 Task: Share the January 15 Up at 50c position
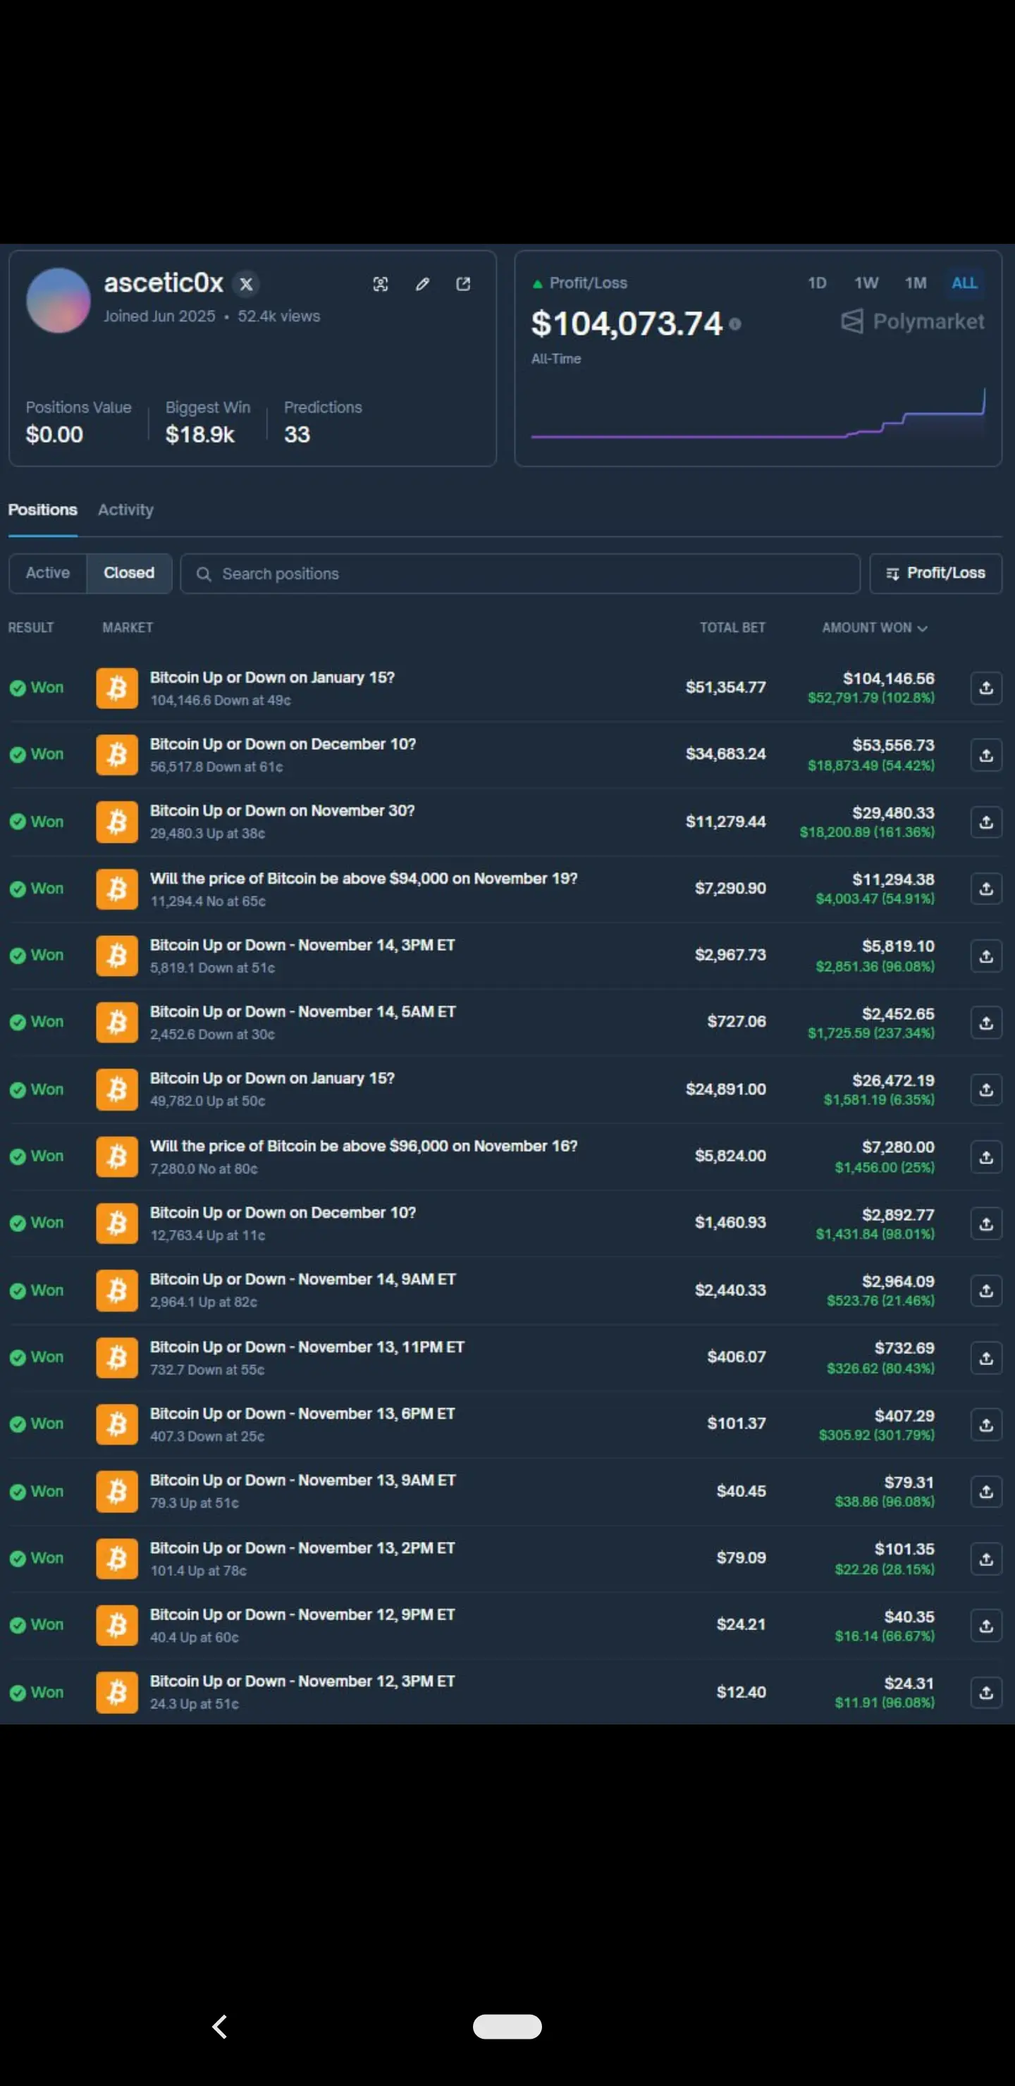click(986, 1089)
